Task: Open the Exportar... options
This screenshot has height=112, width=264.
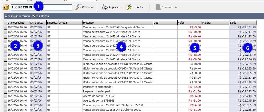Action: pyautogui.click(x=139, y=7)
